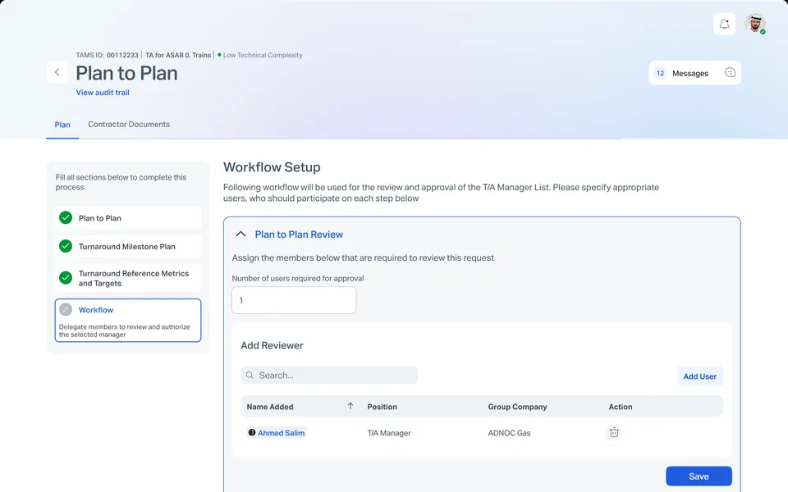Viewport: 788px width, 492px height.
Task: Save the workflow setup
Action: (699, 476)
